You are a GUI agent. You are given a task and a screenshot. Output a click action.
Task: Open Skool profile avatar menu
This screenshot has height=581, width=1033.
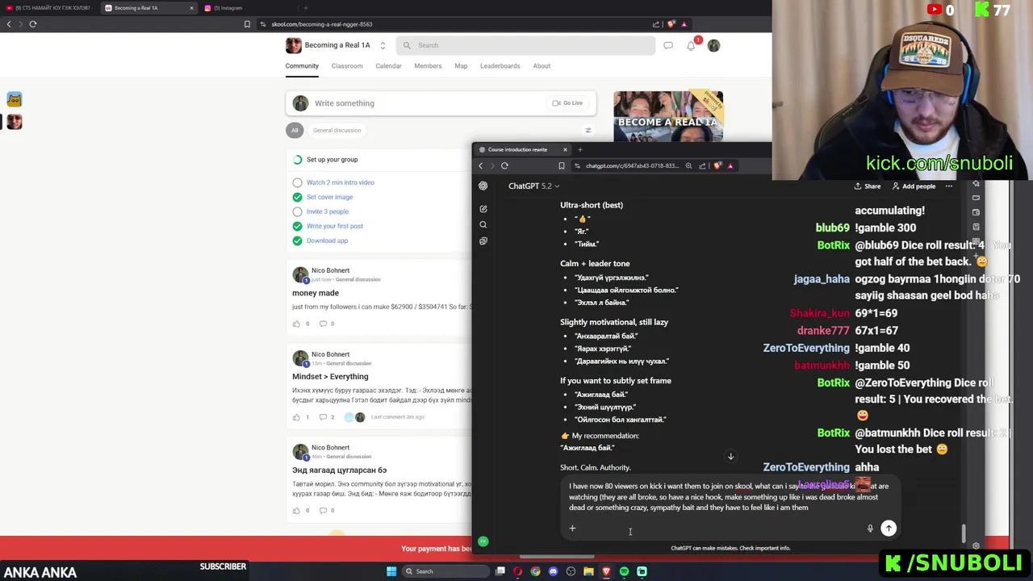[713, 46]
